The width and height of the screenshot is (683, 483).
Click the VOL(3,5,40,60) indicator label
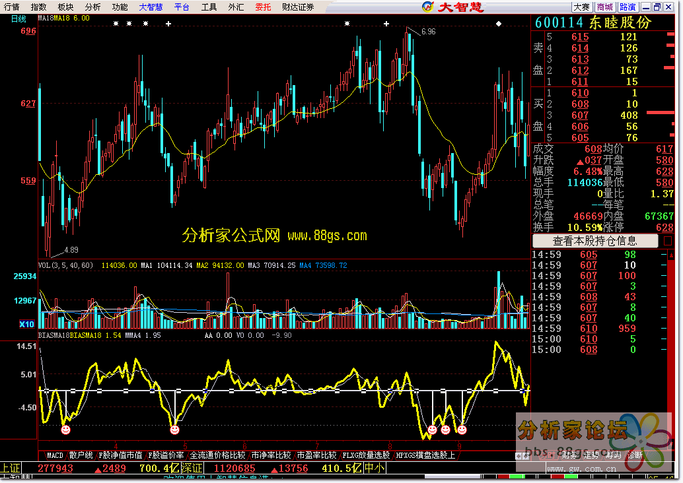point(66,265)
